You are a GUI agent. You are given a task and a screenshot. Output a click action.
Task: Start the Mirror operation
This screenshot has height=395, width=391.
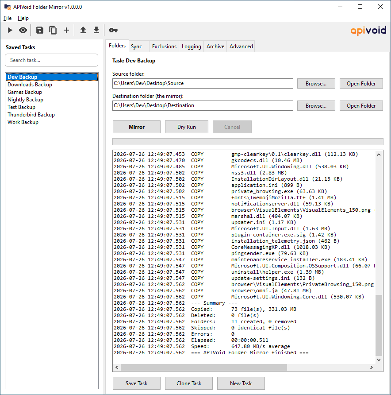tap(137, 127)
